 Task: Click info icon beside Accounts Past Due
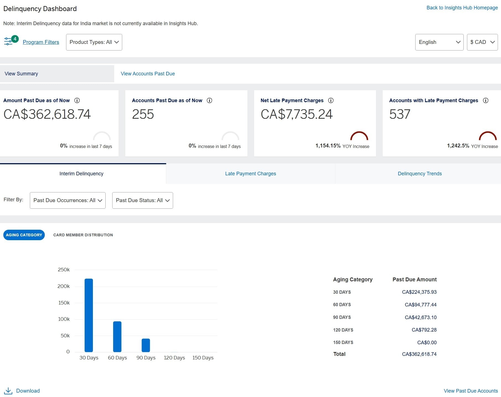[210, 100]
